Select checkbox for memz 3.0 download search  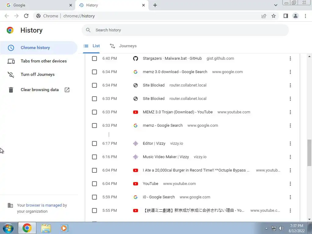click(94, 72)
